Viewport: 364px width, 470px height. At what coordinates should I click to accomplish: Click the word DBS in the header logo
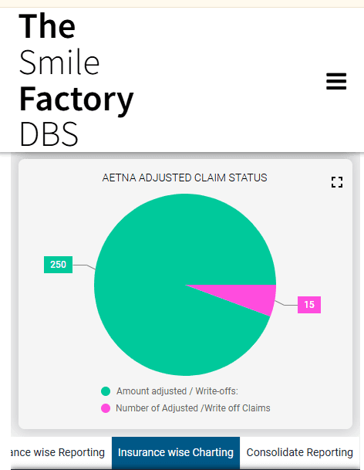point(49,134)
